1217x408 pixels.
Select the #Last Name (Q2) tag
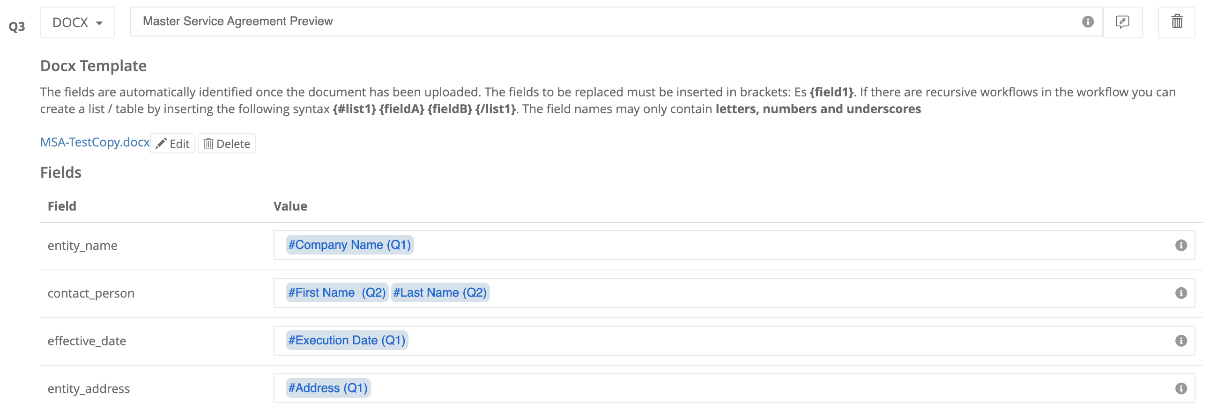(x=440, y=292)
